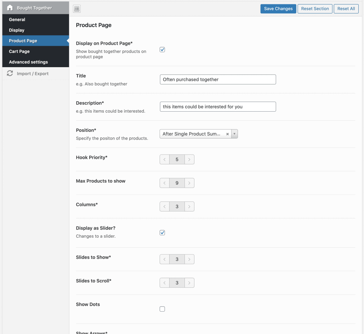Switch to the Cart Page section
Image resolution: width=364 pixels, height=334 pixels.
(x=19, y=52)
